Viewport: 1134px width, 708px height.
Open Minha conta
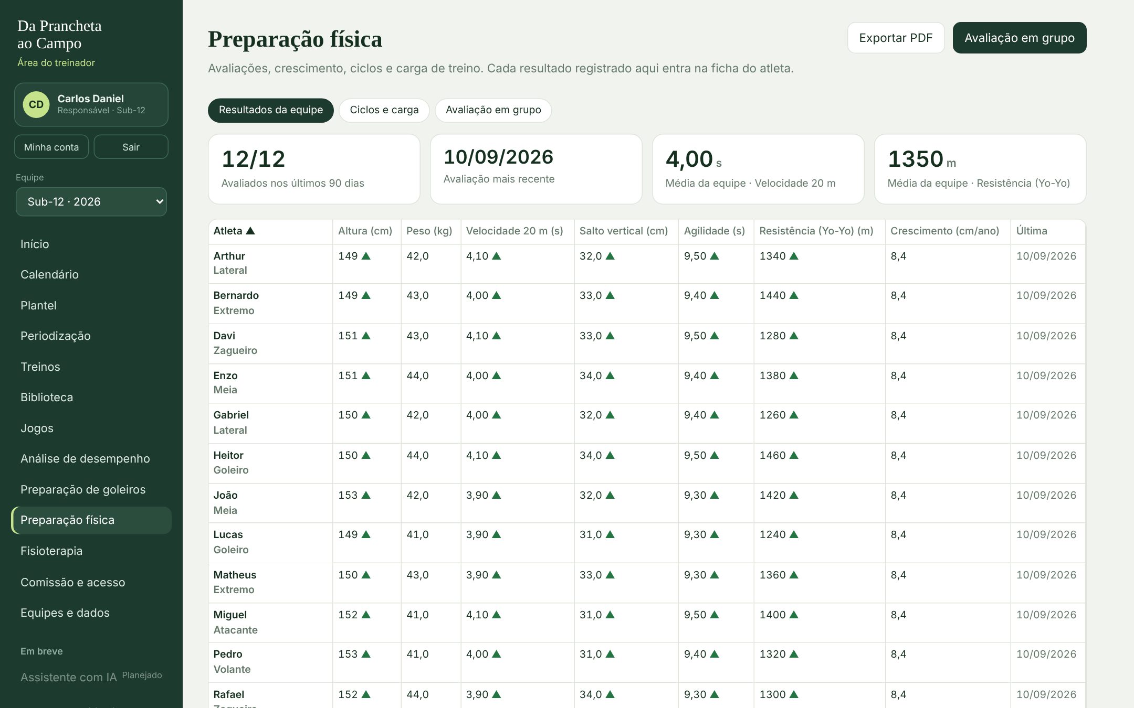coord(51,147)
